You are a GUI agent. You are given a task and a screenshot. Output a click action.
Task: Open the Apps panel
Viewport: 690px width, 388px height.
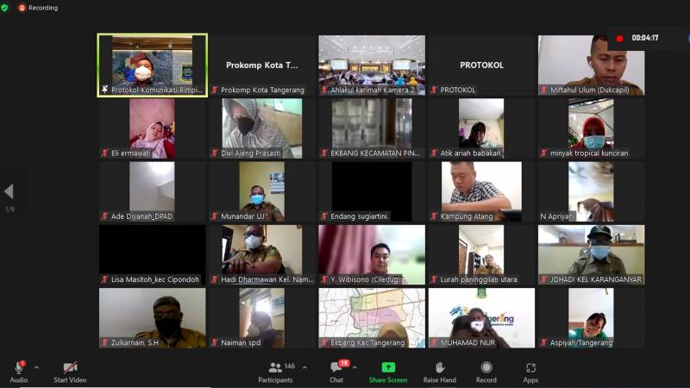(530, 371)
